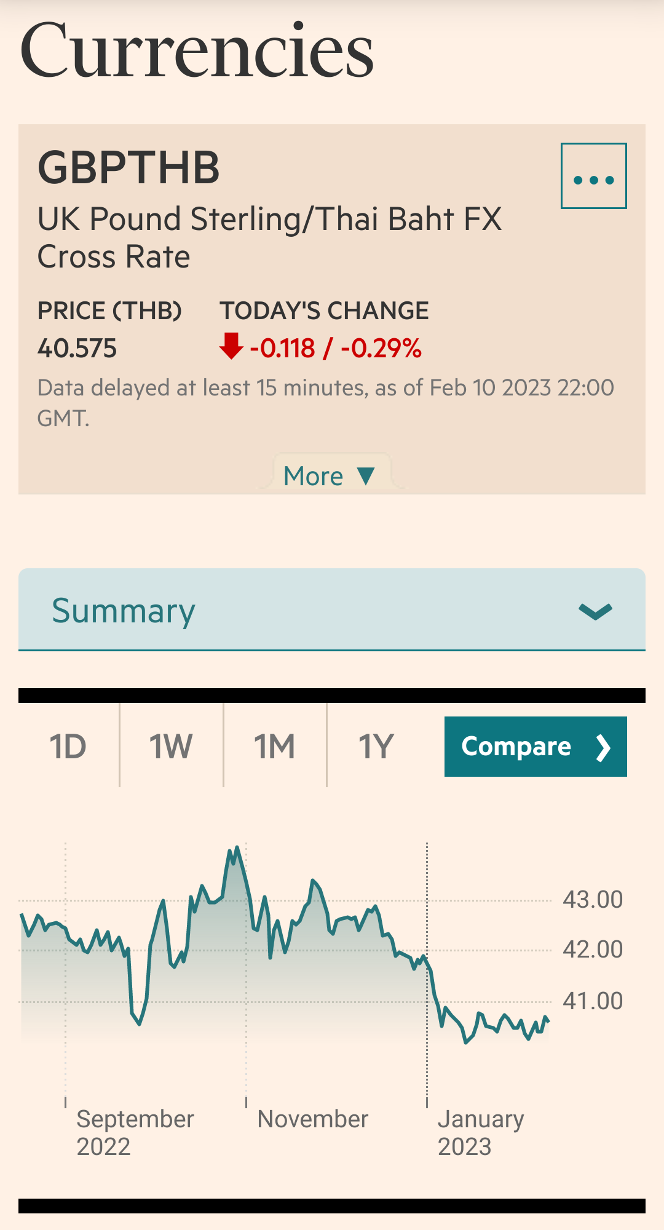Click the Currencies page heading

coord(197,50)
